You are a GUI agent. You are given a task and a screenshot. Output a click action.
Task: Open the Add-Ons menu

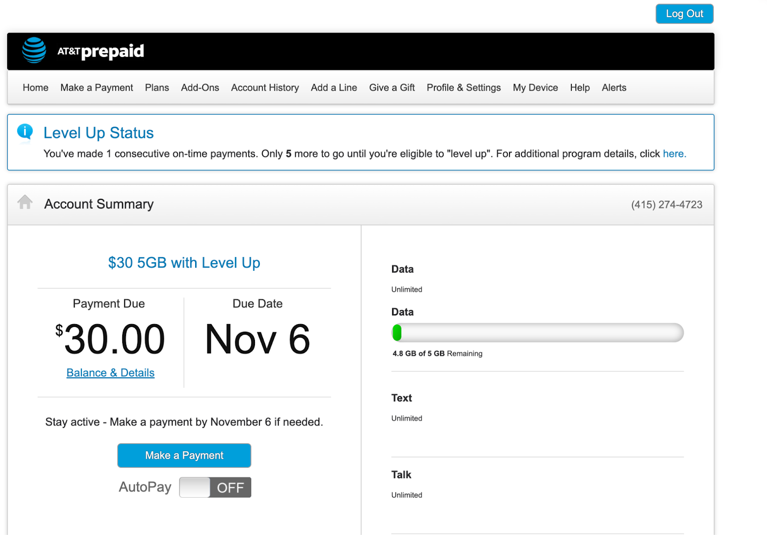click(200, 88)
